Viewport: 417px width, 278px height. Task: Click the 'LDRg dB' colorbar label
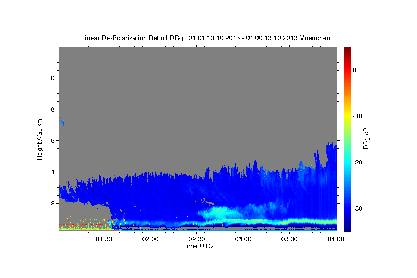pos(366,139)
